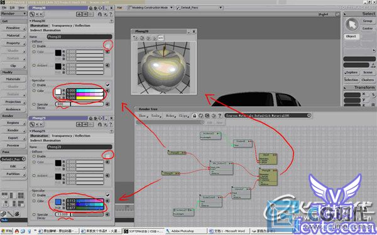Open Explore menu in Select panel
The height and width of the screenshot is (235, 377).
(x=351, y=72)
